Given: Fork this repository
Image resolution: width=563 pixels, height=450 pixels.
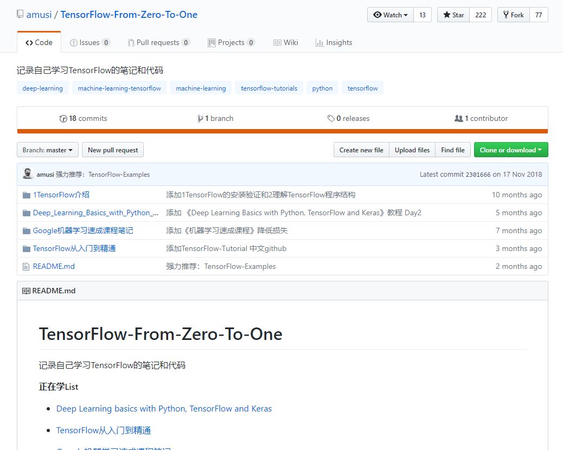Looking at the screenshot, I should point(514,15).
